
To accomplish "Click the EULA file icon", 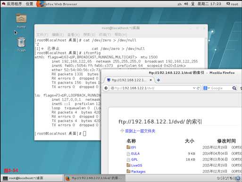I will (128, 154).
